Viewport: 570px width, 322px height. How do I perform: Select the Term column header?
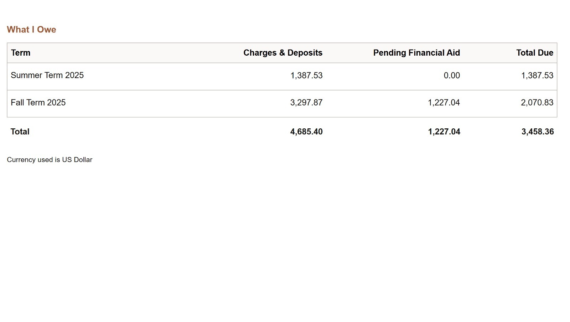21,53
